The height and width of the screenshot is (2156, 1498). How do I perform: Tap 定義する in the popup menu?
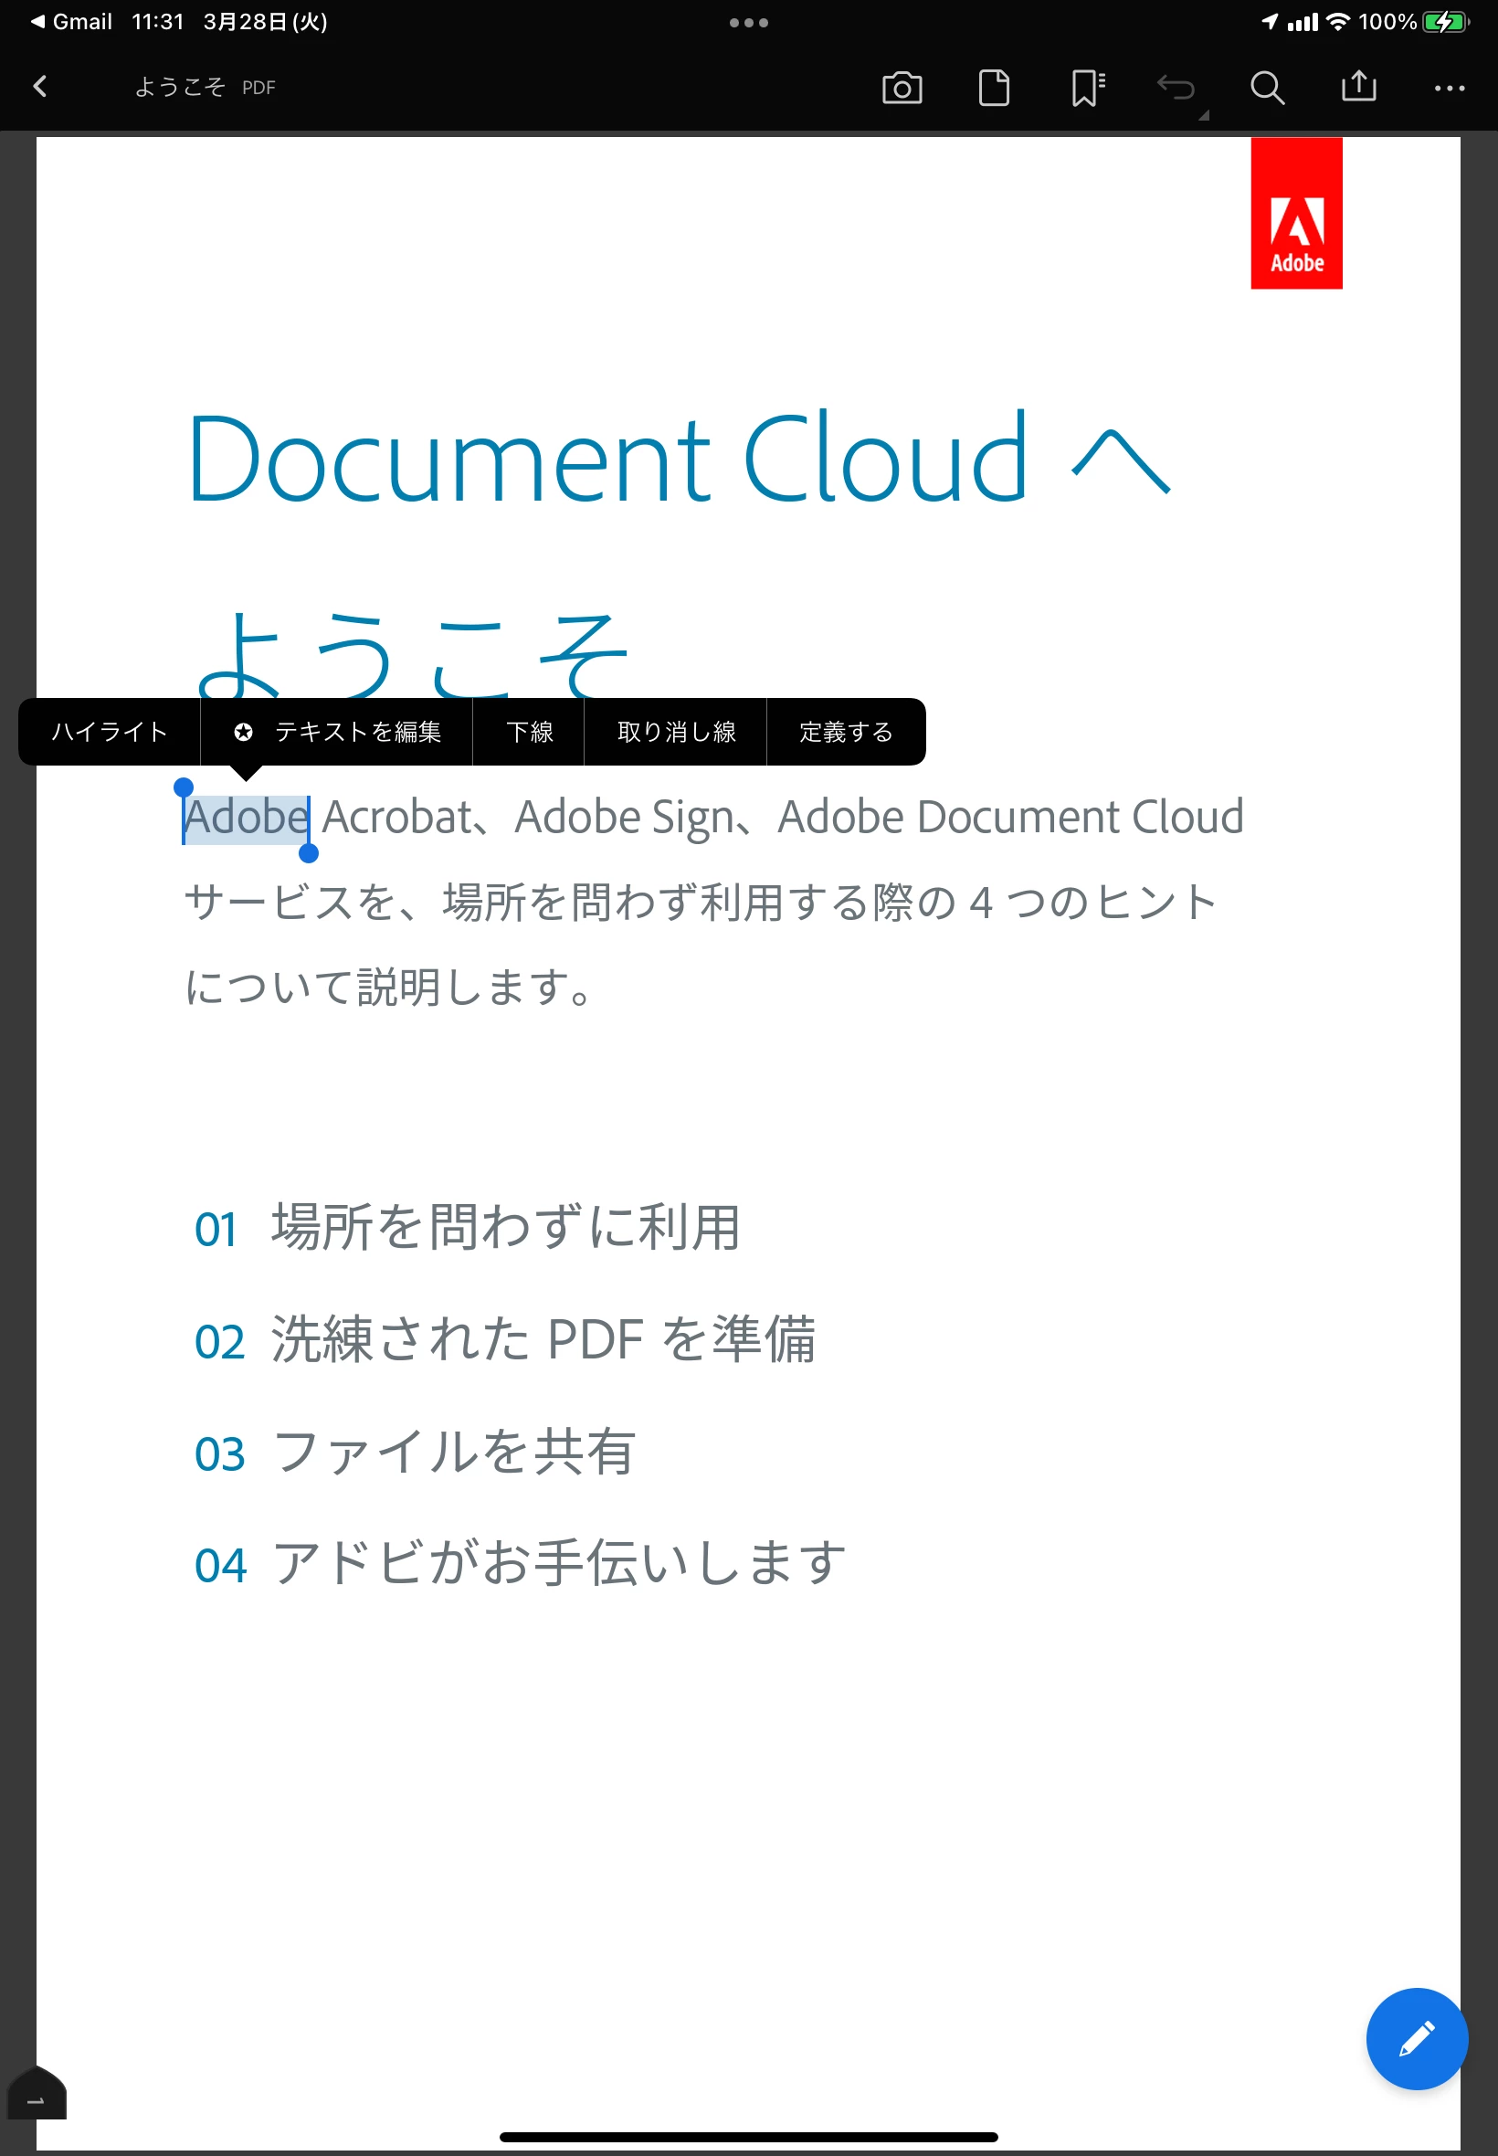click(846, 732)
